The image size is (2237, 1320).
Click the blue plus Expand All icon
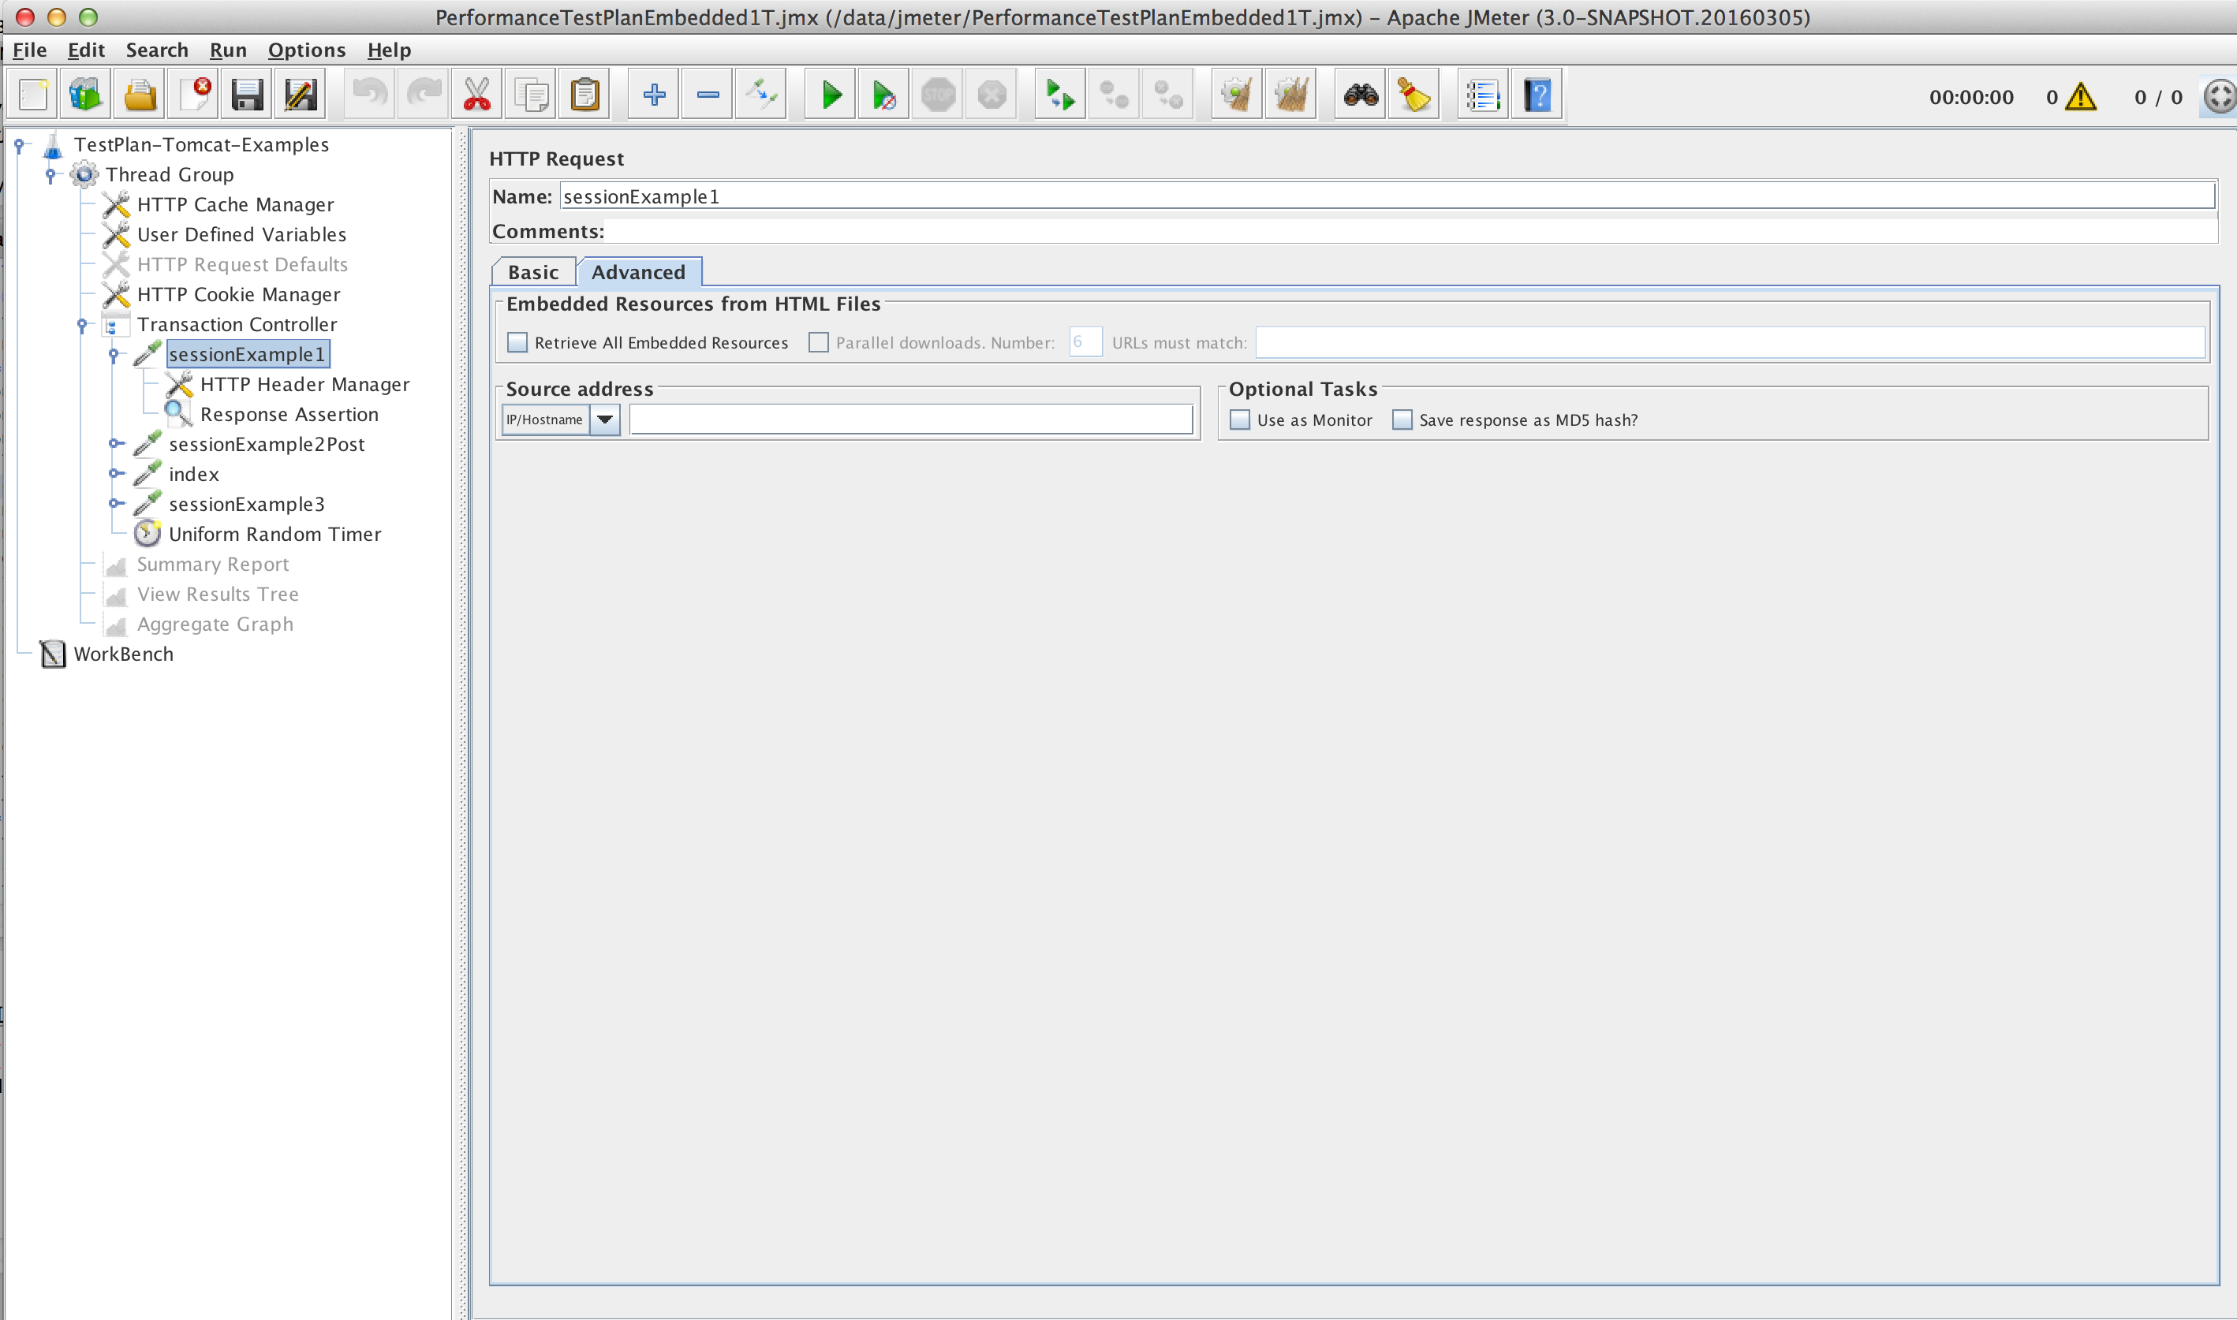(654, 95)
